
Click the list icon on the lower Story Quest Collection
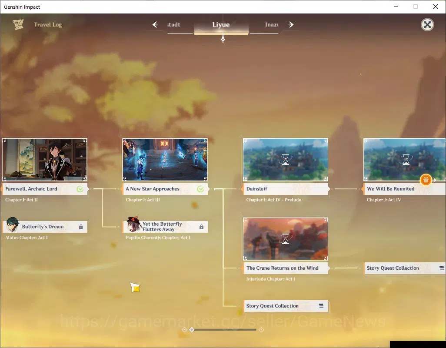point(321,306)
